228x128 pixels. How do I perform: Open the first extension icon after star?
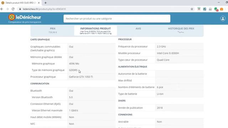(199, 9)
